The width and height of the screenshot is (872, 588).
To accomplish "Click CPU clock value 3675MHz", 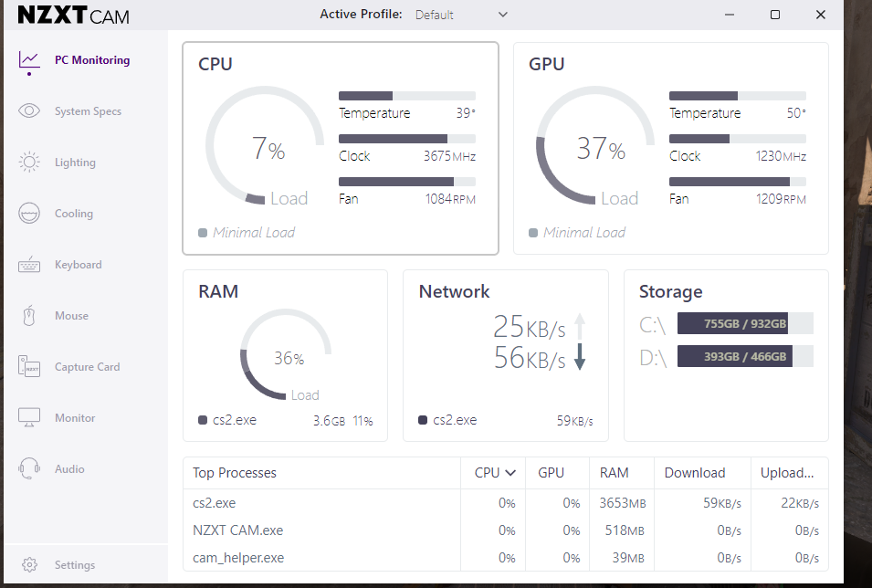I will tap(449, 156).
